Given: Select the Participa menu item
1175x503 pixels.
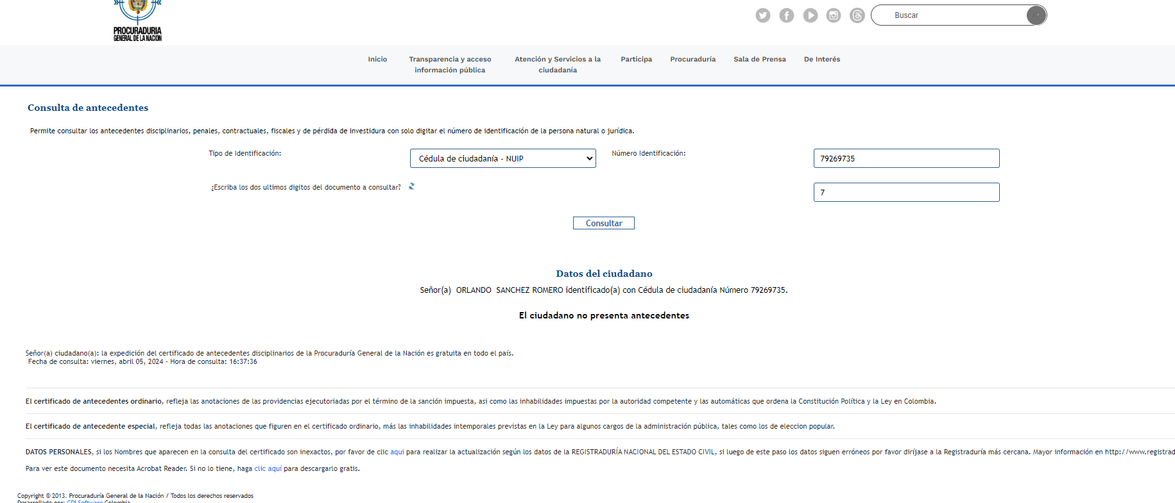Looking at the screenshot, I should point(636,59).
